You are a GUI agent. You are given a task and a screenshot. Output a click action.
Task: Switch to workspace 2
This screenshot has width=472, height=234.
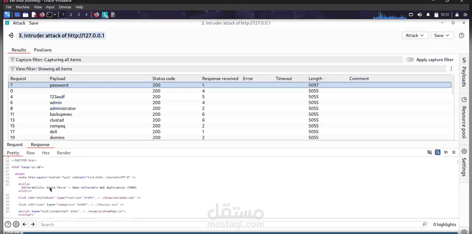coord(71,15)
